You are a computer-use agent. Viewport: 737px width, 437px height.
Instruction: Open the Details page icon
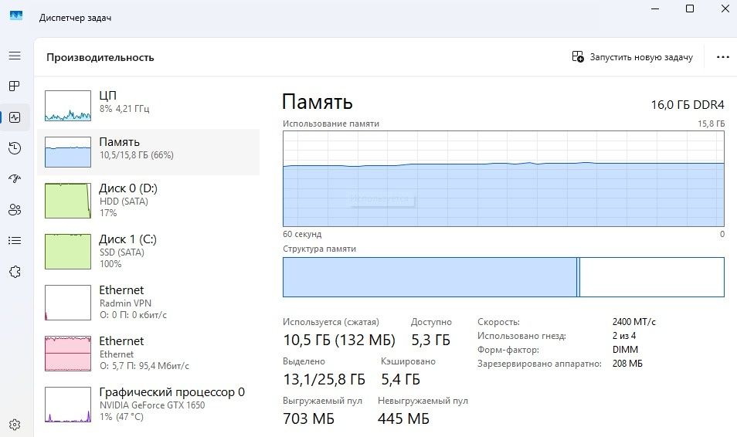coord(15,241)
